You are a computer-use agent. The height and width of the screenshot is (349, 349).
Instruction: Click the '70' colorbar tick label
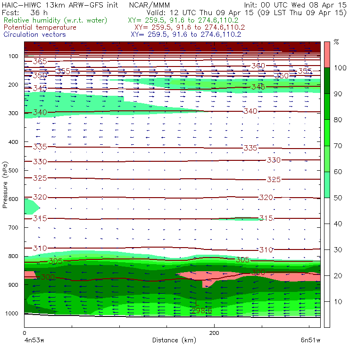click(x=338, y=146)
